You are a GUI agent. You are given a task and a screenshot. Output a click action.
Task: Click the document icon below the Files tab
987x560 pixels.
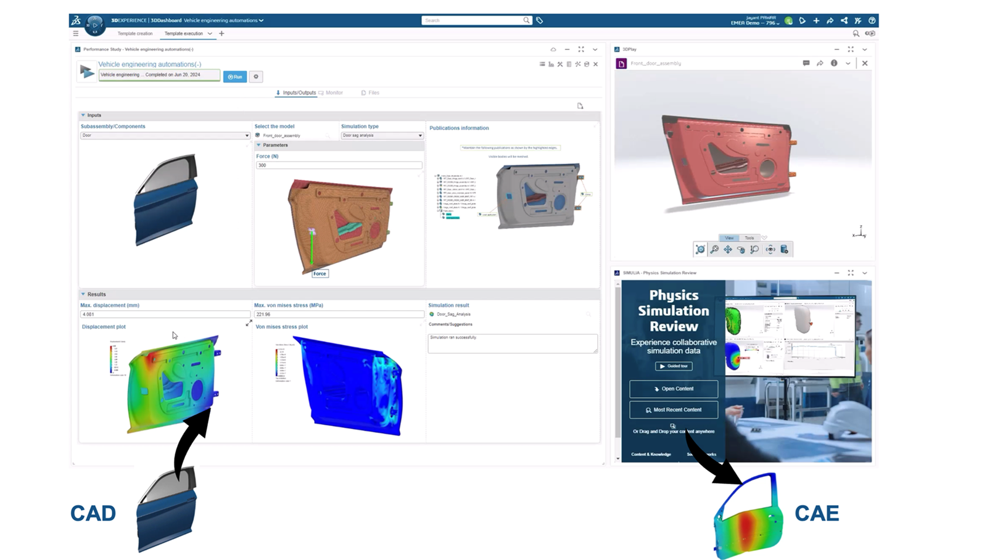coord(580,106)
